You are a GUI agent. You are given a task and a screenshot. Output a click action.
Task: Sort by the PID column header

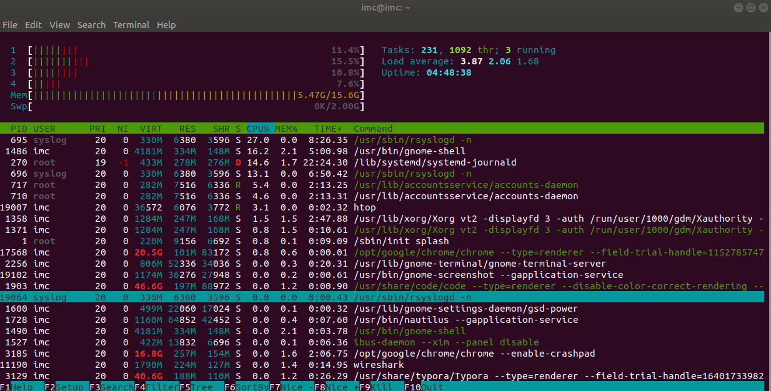click(19, 129)
